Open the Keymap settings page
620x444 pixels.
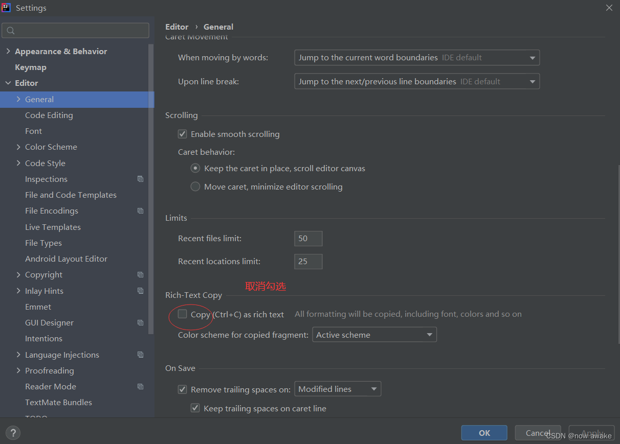[x=31, y=67]
